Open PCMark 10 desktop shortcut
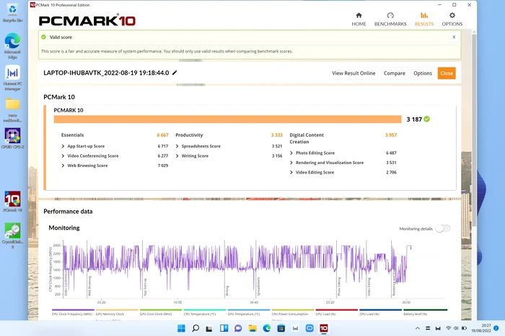 pyautogui.click(x=12, y=201)
